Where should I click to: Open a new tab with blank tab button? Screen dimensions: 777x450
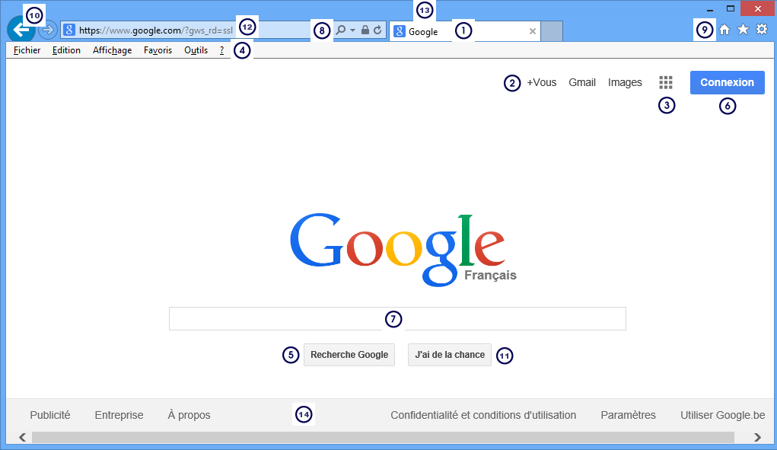(552, 31)
